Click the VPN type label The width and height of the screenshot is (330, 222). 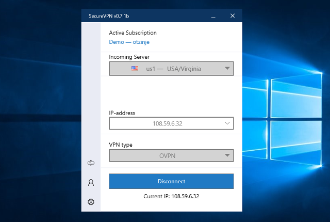click(x=121, y=145)
